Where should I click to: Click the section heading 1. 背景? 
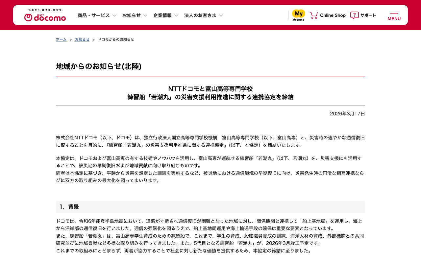click(x=69, y=207)
